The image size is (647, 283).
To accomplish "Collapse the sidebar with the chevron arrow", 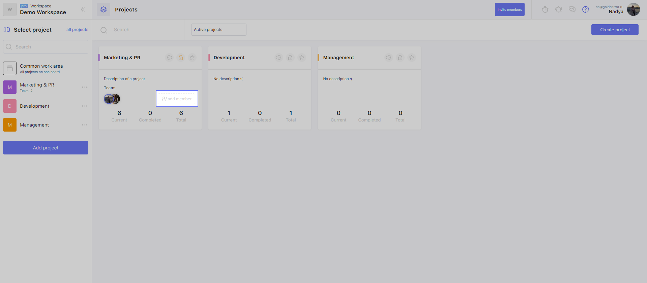I will coord(83,9).
